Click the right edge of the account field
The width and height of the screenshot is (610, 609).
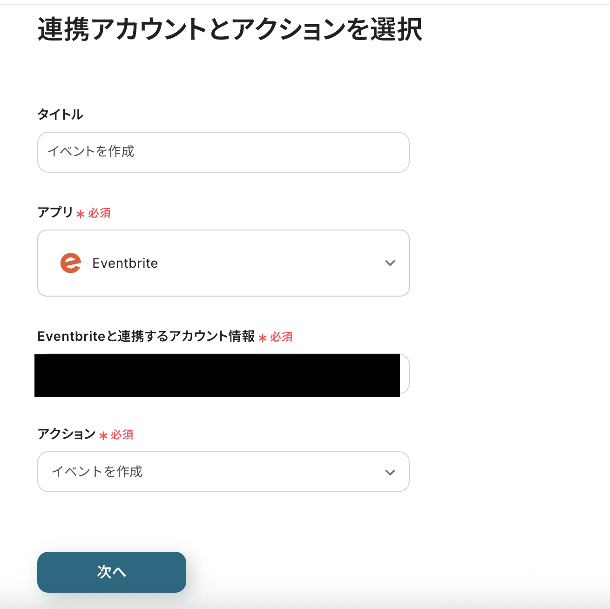coord(405,374)
